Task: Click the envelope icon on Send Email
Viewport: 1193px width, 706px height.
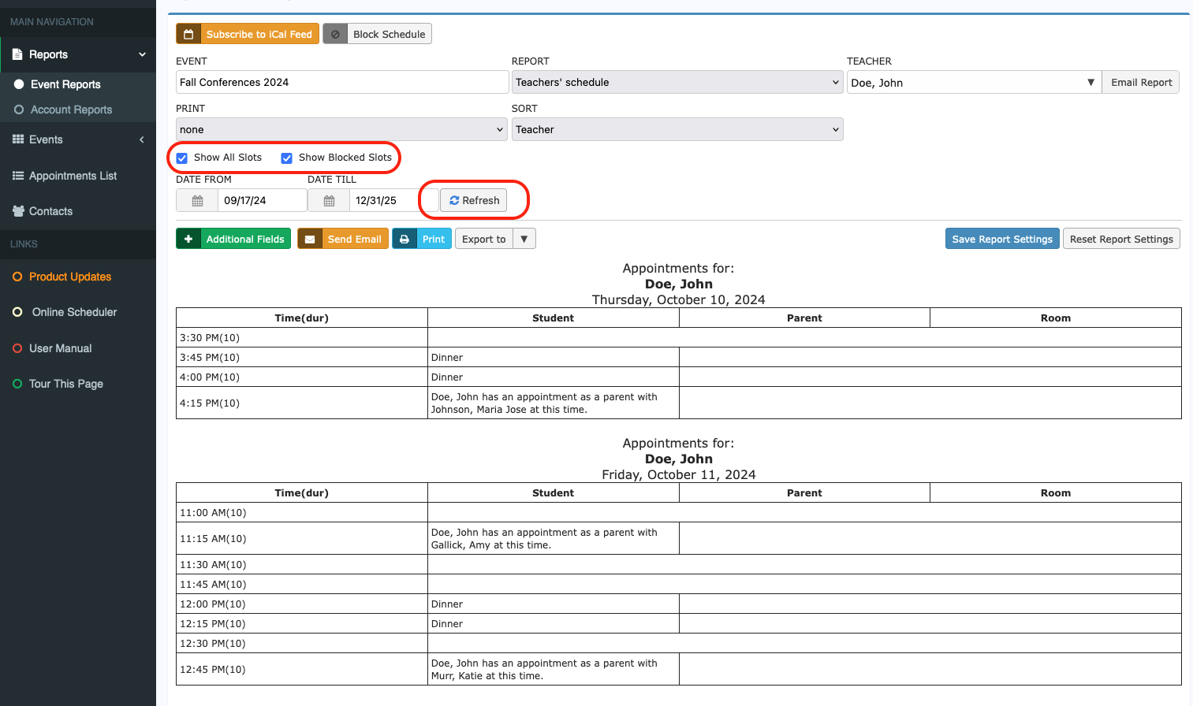Action: (310, 239)
